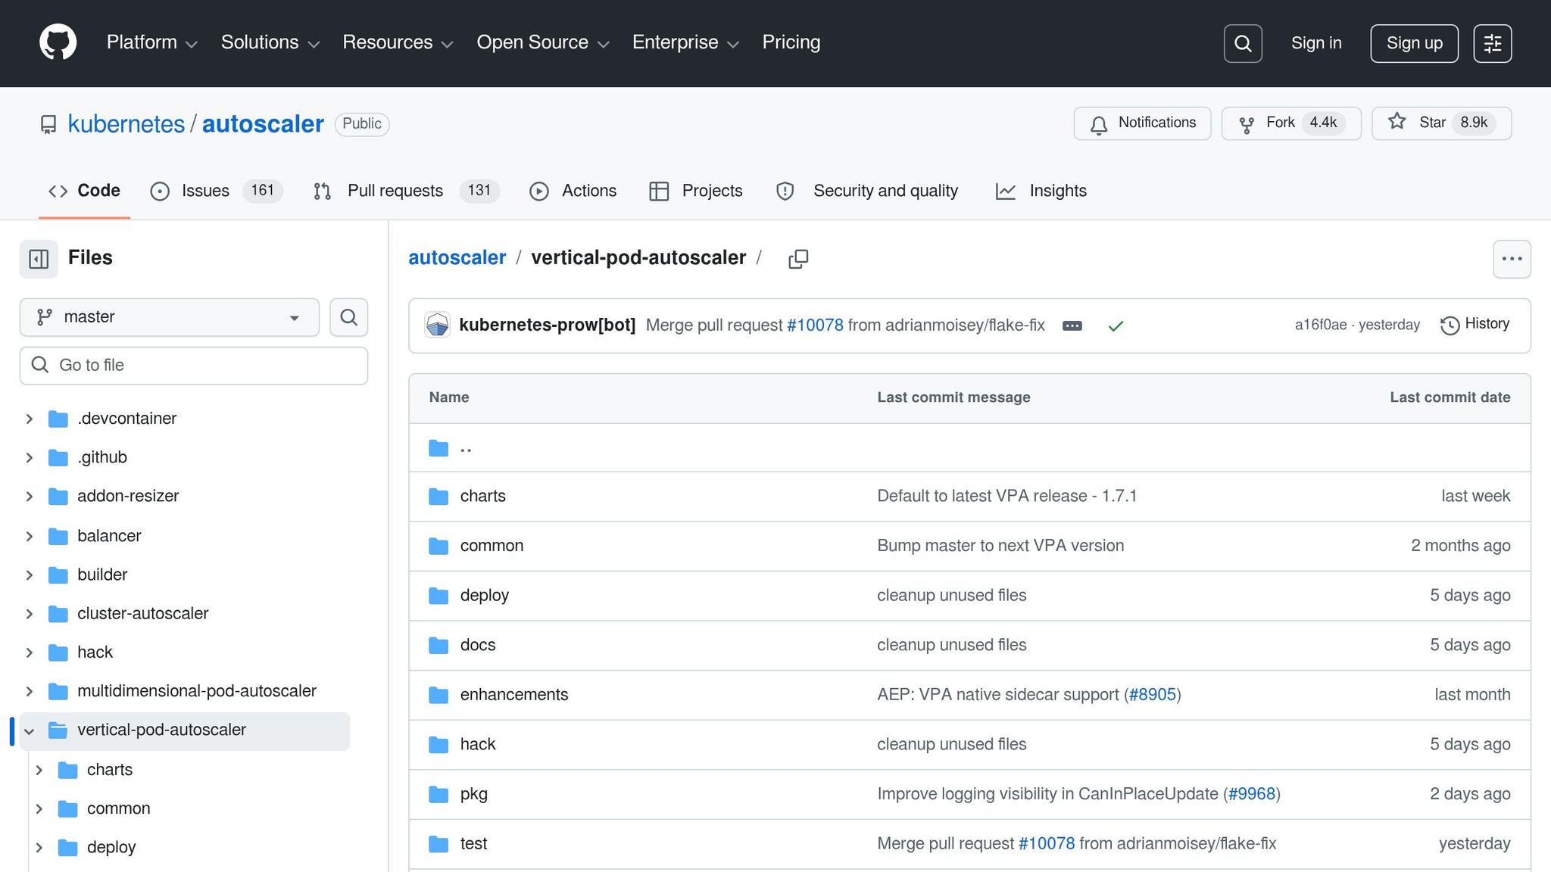Switch to the Actions tab

(573, 191)
